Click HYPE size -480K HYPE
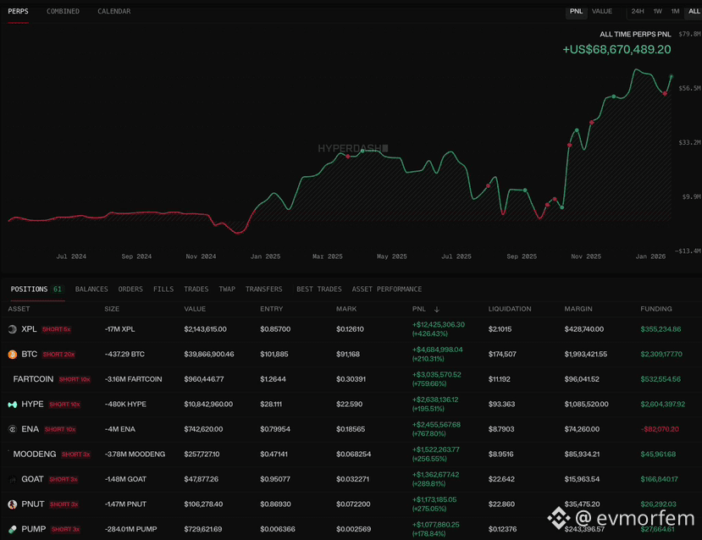 125,404
